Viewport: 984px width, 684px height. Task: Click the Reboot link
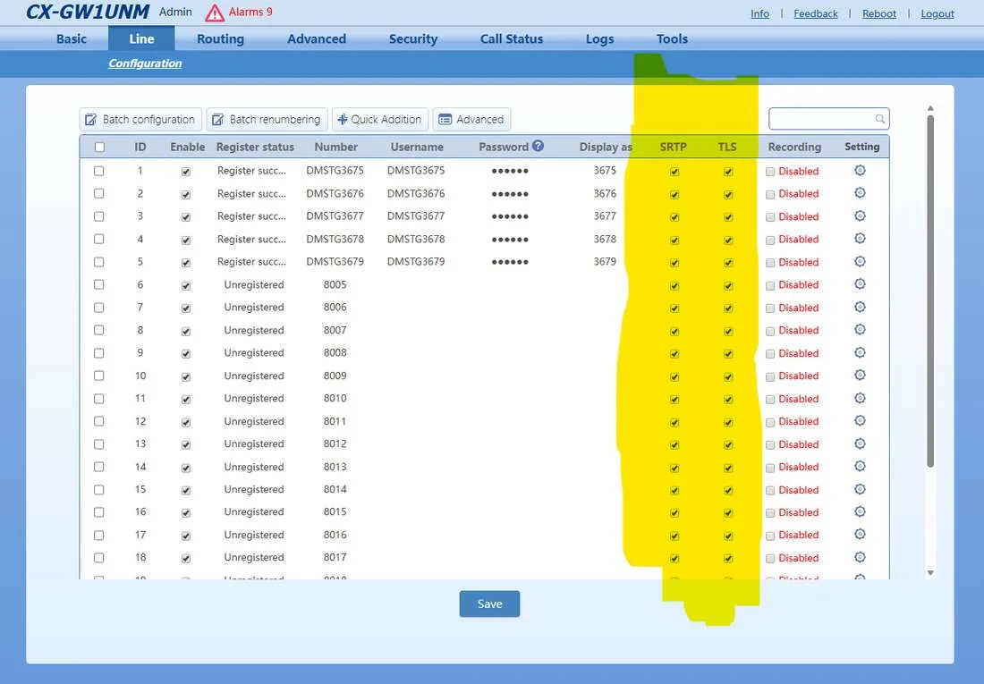tap(878, 13)
